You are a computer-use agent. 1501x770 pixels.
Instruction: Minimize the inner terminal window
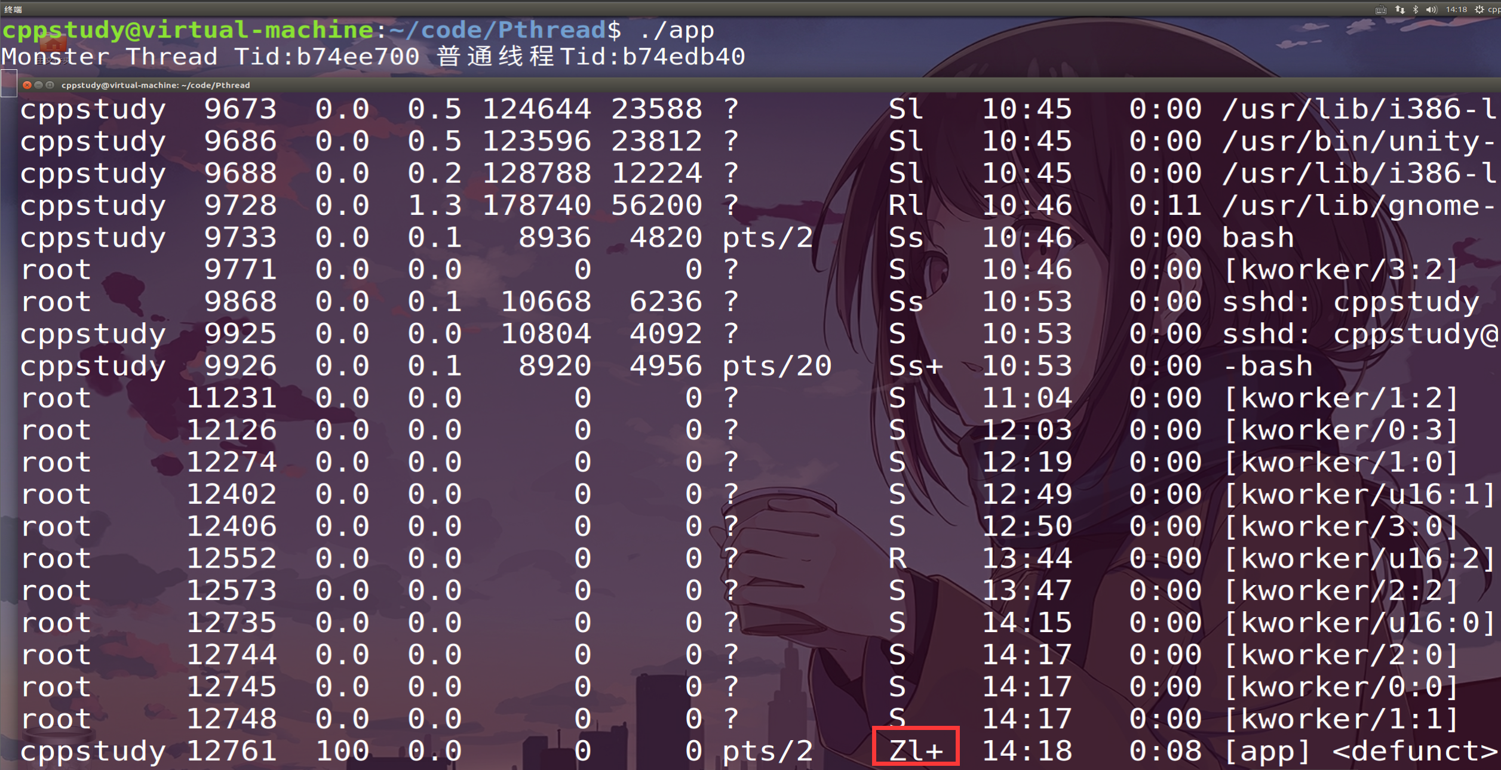point(38,85)
